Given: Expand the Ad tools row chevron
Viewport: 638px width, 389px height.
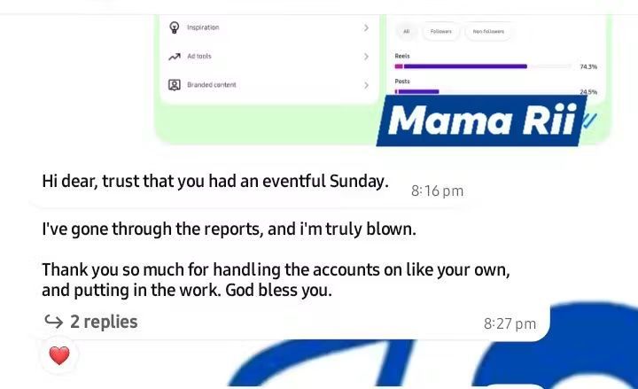Looking at the screenshot, I should click(366, 57).
